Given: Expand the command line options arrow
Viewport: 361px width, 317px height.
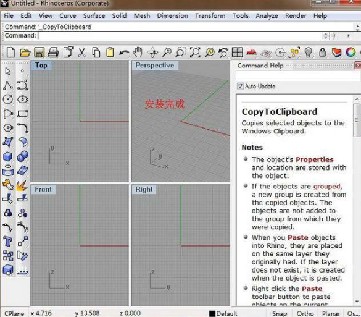Looking at the screenshot, I should (349, 36).
